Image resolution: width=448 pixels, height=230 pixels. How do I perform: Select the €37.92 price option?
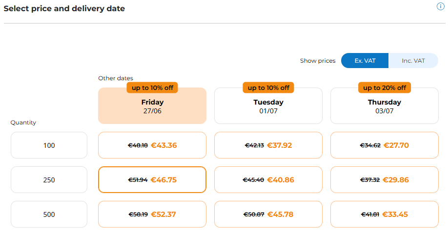(x=268, y=145)
